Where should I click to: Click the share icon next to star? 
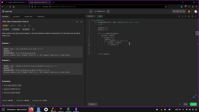coord(29,26)
